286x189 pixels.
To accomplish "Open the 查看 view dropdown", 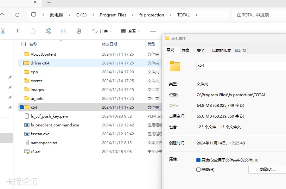I will pyautogui.click(x=130, y=31).
